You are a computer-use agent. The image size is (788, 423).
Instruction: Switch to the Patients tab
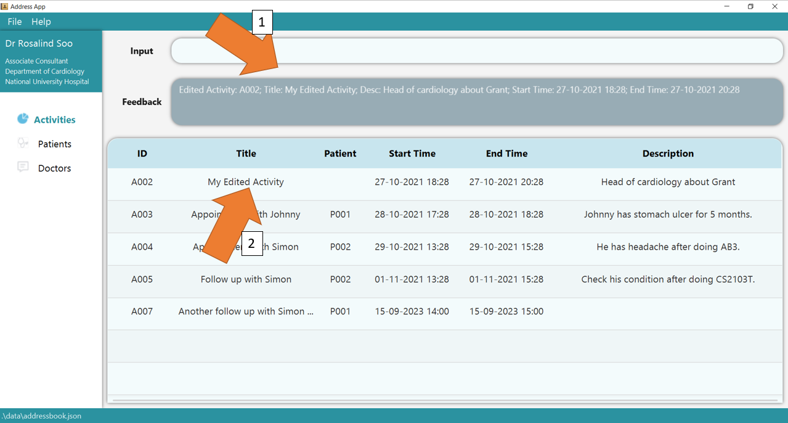tap(54, 144)
